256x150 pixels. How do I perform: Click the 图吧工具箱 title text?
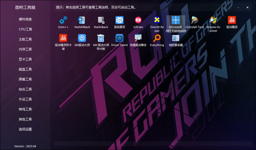coord(25,7)
